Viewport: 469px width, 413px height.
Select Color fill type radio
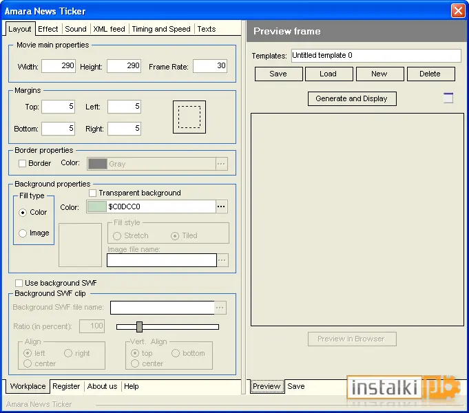pos(23,213)
